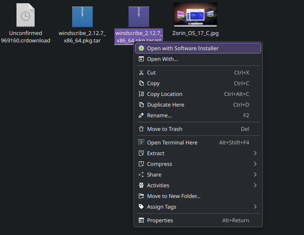The image size is (304, 235).
Task: Select Copy from context menu
Action: [x=198, y=83]
